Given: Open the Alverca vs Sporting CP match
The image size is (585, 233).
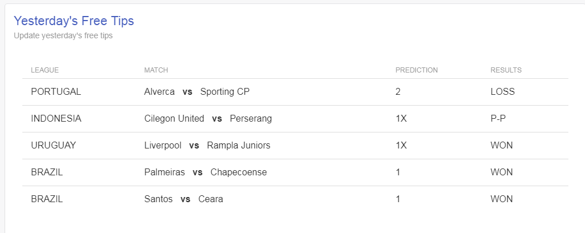Looking at the screenshot, I should click(x=197, y=92).
